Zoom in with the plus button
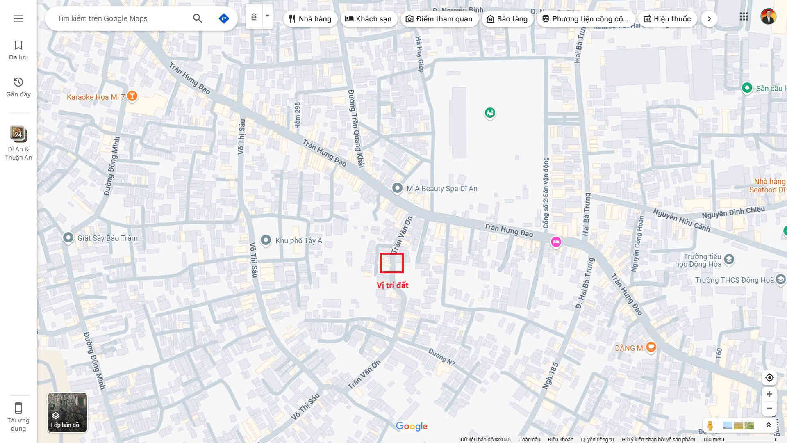787x443 pixels. click(769, 394)
